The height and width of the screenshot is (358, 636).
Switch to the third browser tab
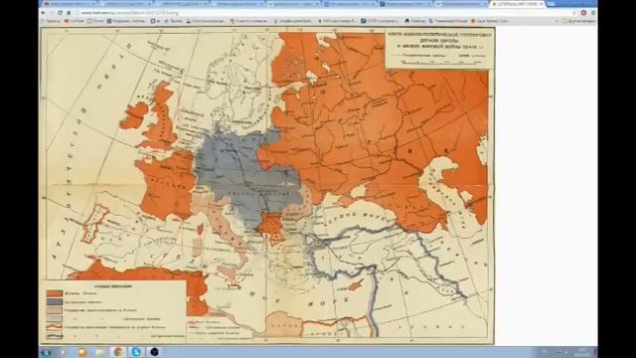tap(180, 4)
